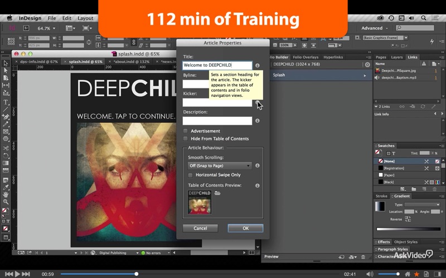Viewport: 446px width, 278px height.
Task: Click info icon beside Smooth Scrolling dropdown
Action: point(258,165)
